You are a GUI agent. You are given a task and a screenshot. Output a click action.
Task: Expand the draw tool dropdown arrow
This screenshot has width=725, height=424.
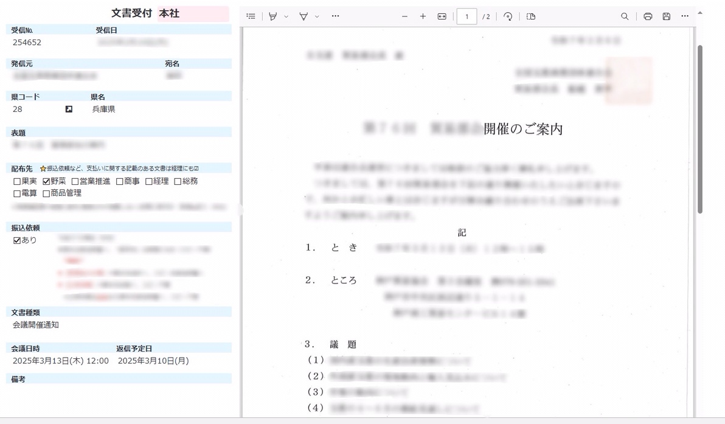[317, 16]
